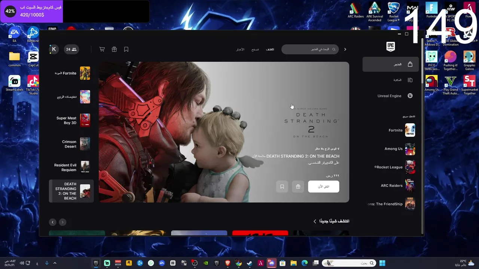479x269 pixels.
Task: Open the Brave browser taskbar icon
Action: click(x=228, y=263)
